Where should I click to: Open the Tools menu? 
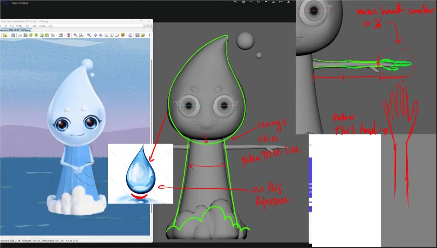(x=34, y=26)
